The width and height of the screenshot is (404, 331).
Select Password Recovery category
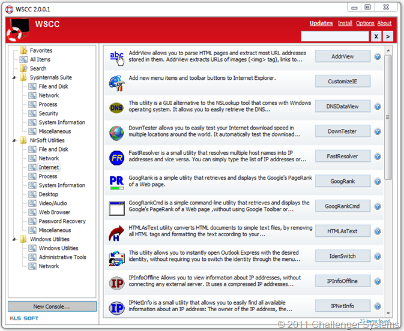tap(62, 221)
